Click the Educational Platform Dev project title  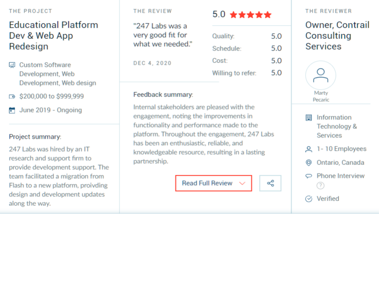coord(53,35)
